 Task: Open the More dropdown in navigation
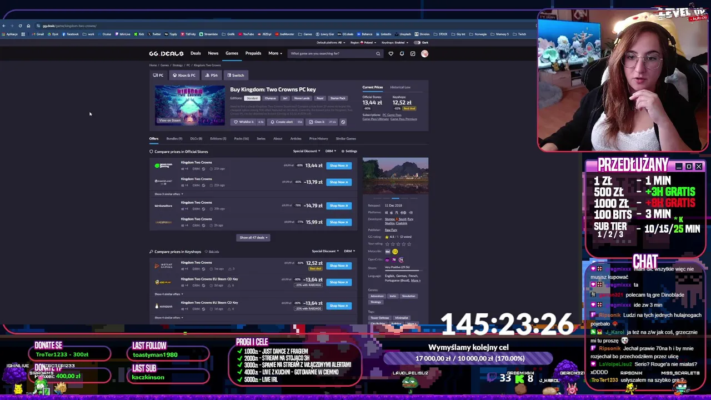[275, 53]
